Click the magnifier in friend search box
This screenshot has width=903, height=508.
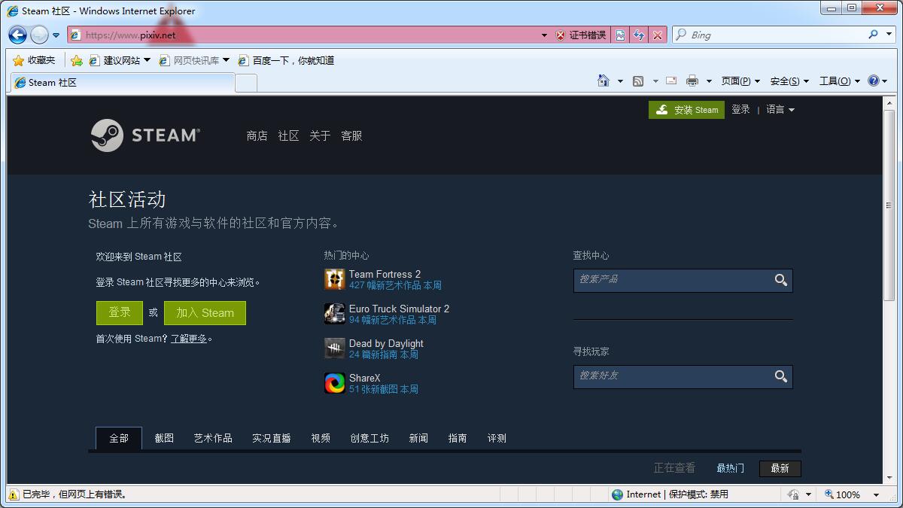(x=781, y=376)
